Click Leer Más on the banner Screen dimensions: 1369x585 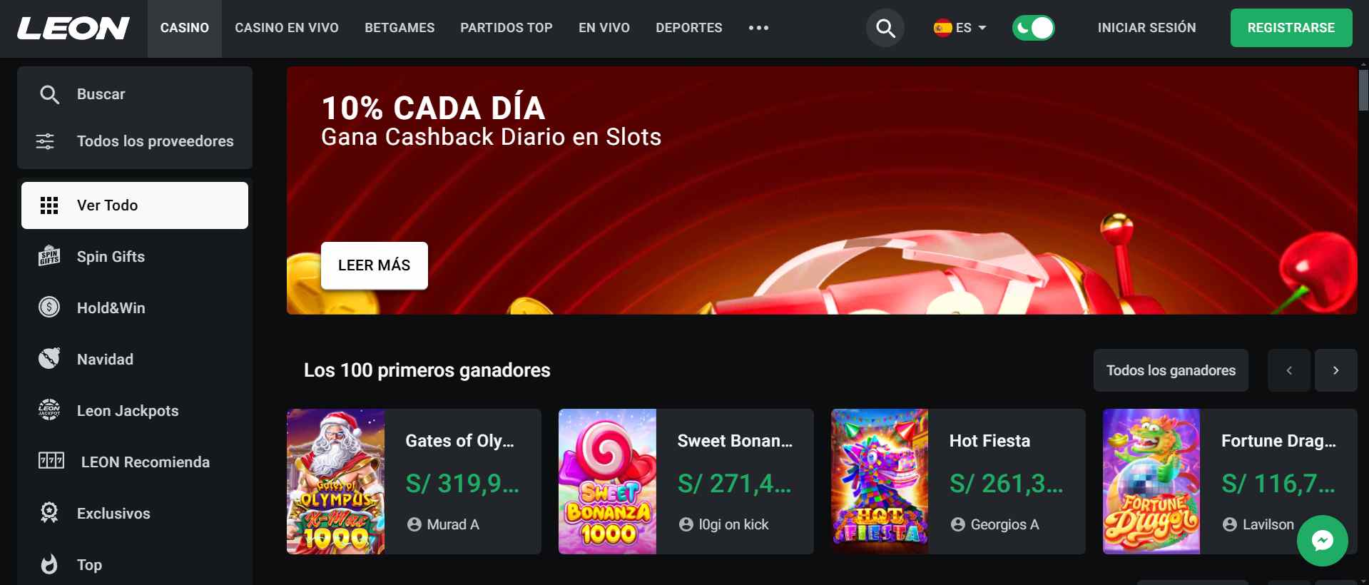pyautogui.click(x=375, y=265)
